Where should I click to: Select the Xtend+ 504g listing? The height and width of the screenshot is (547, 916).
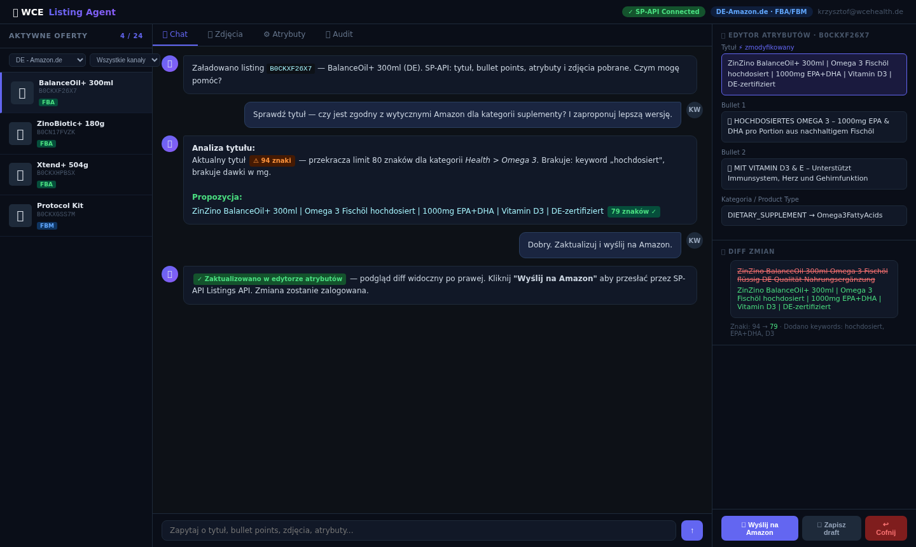tap(76, 175)
